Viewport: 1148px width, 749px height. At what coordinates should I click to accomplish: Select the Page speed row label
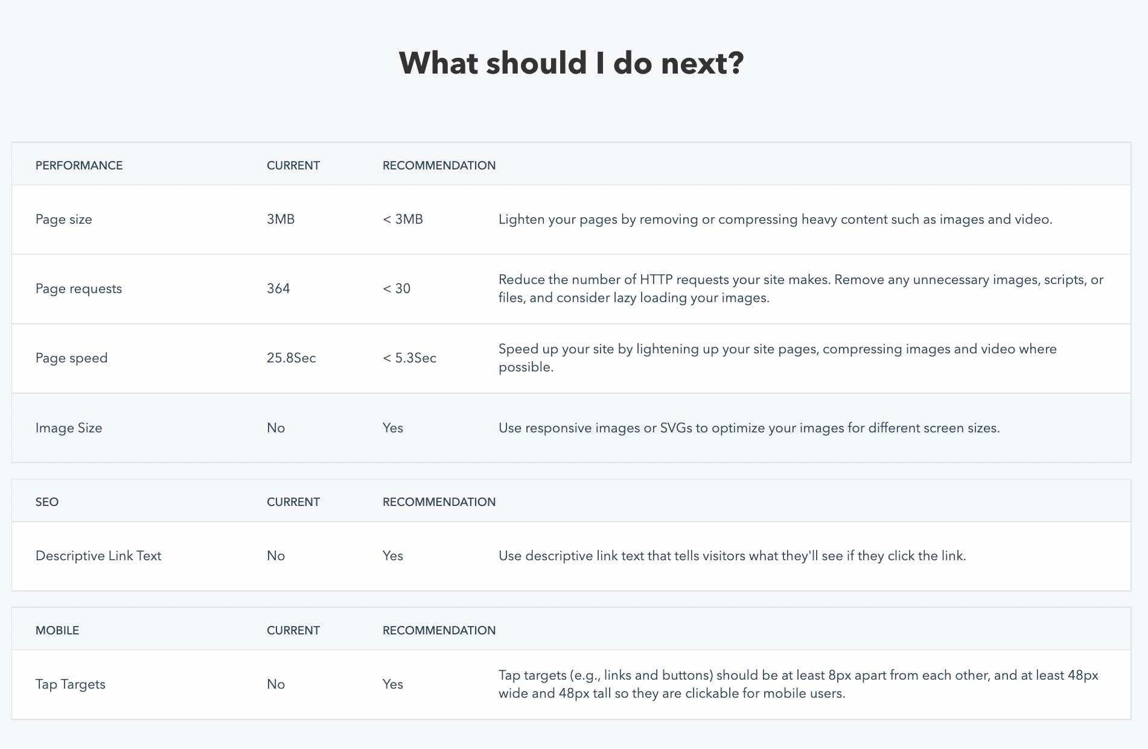click(71, 358)
